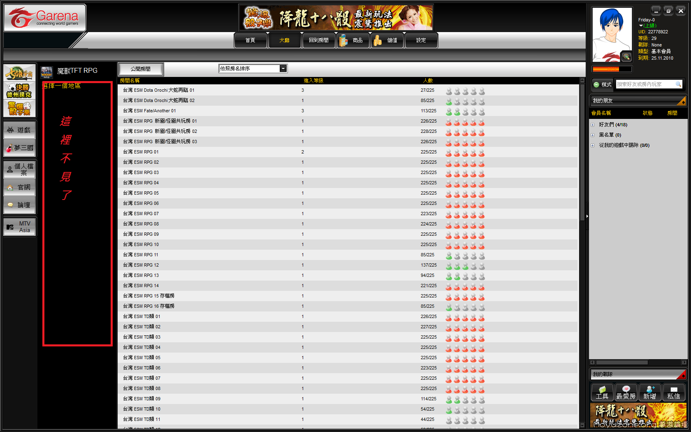Image resolution: width=691 pixels, height=432 pixels.
Task: Expand 從我的遊戲中踢除 (0/0) group
Action: point(593,145)
